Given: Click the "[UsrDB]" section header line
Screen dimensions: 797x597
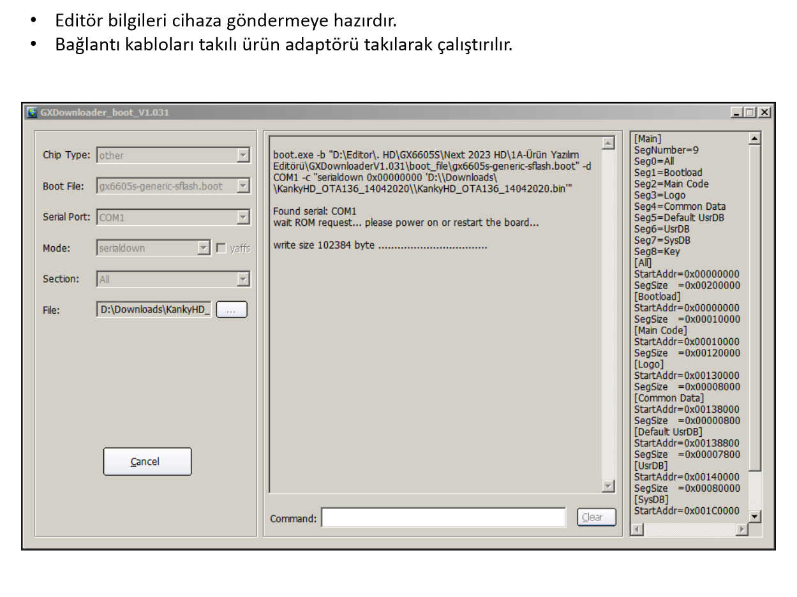Looking at the screenshot, I should [651, 466].
